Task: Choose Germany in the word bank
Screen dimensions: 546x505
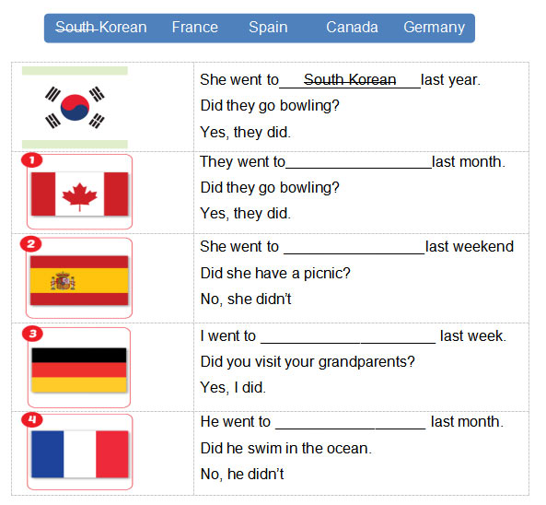Action: [435, 28]
